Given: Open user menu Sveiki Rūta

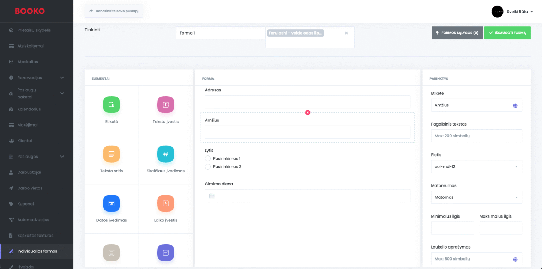Looking at the screenshot, I should (x=512, y=12).
